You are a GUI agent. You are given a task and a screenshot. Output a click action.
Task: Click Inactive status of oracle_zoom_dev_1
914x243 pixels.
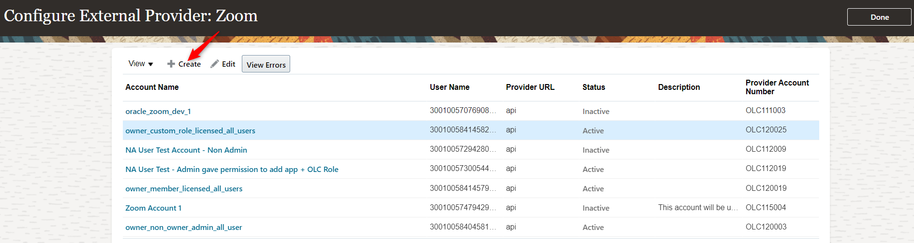coord(596,111)
